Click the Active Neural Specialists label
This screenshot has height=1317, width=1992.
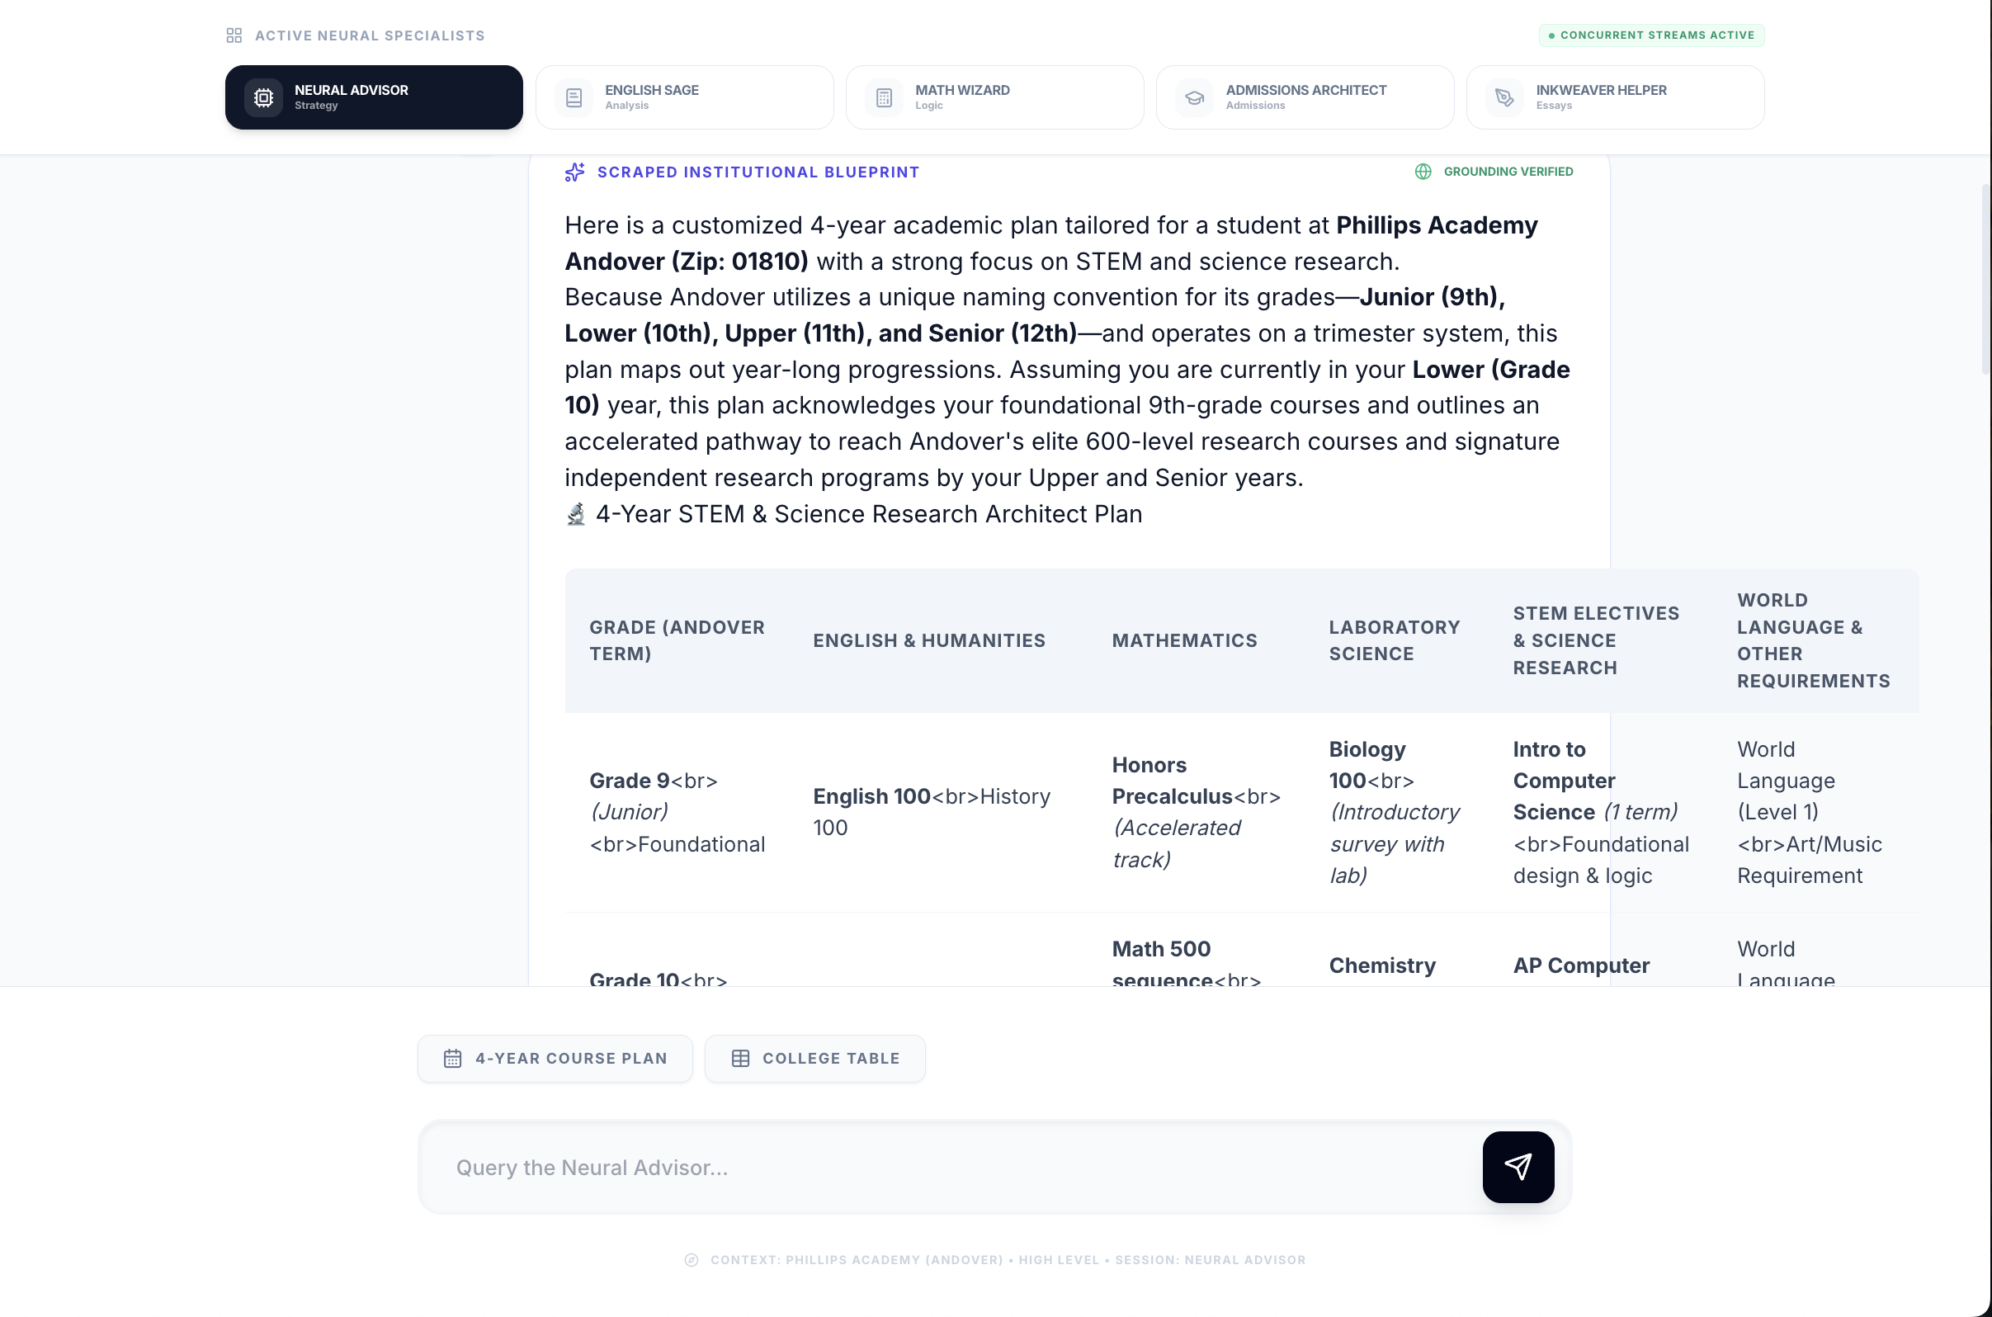tap(370, 35)
